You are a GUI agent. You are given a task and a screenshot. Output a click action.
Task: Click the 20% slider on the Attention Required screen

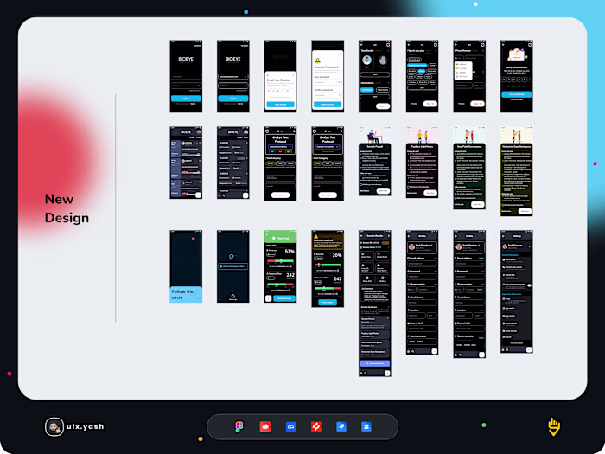coord(328,265)
